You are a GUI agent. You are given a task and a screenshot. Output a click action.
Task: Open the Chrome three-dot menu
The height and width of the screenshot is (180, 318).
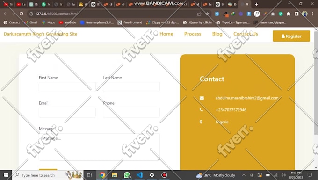(x=312, y=14)
